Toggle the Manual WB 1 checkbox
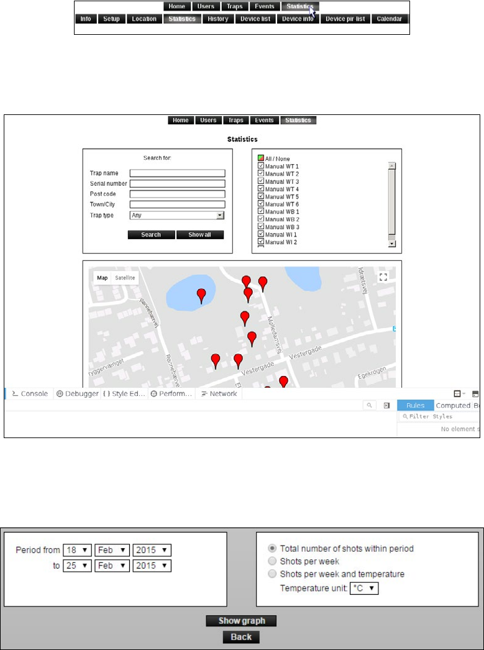The height and width of the screenshot is (650, 484). pos(261,211)
